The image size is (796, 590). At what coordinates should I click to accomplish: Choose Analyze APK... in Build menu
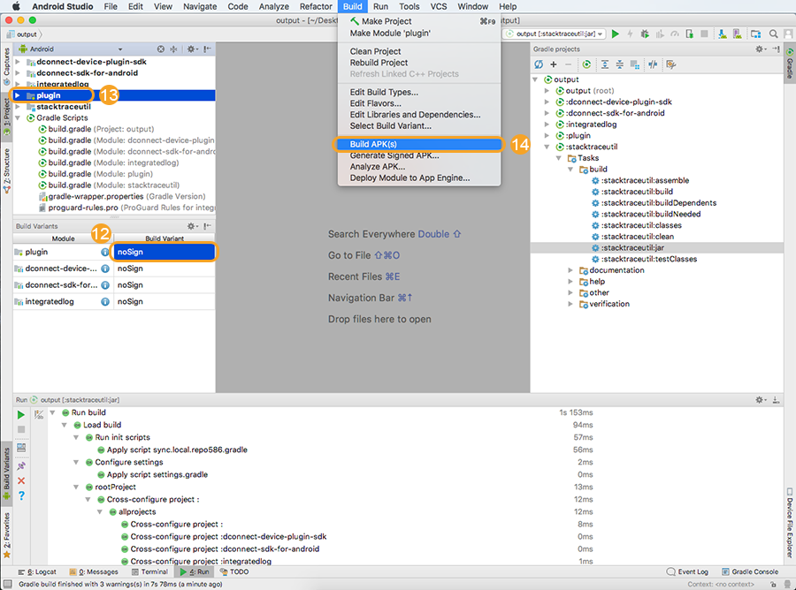coord(419,166)
